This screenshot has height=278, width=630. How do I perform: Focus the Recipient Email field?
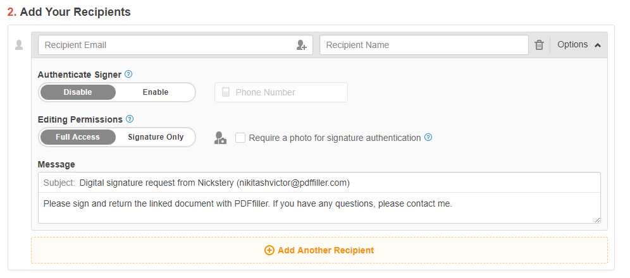tap(175, 45)
